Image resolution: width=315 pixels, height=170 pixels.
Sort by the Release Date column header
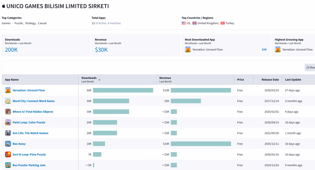click(270, 79)
